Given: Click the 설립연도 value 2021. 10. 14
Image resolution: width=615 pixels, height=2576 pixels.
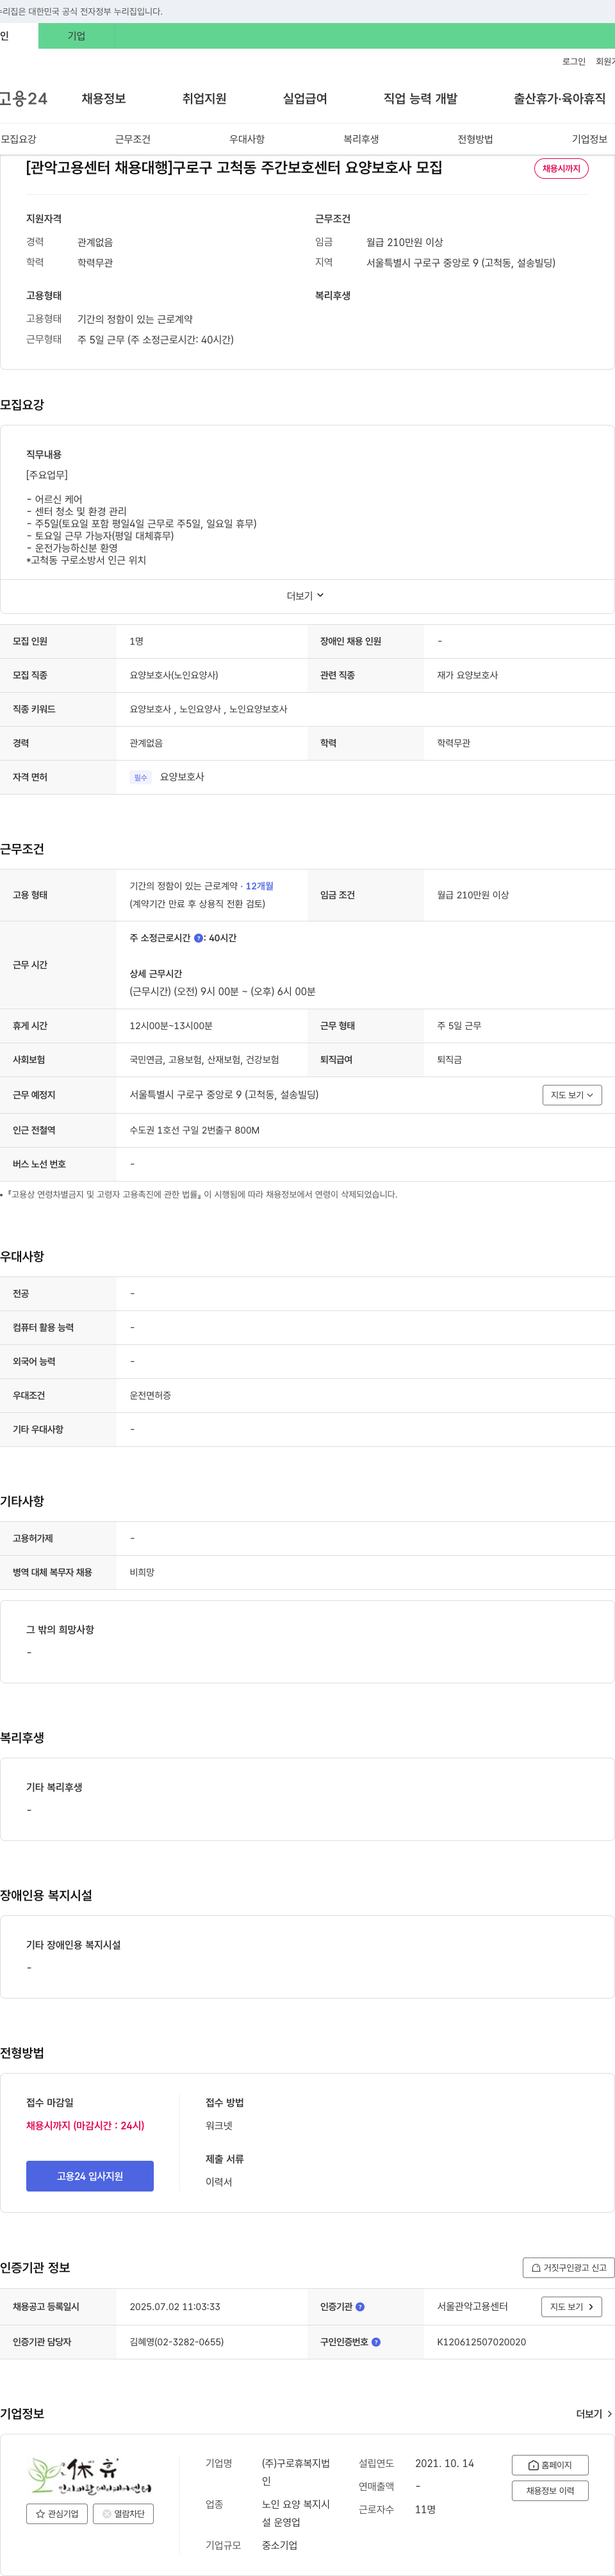Looking at the screenshot, I should point(444,2463).
